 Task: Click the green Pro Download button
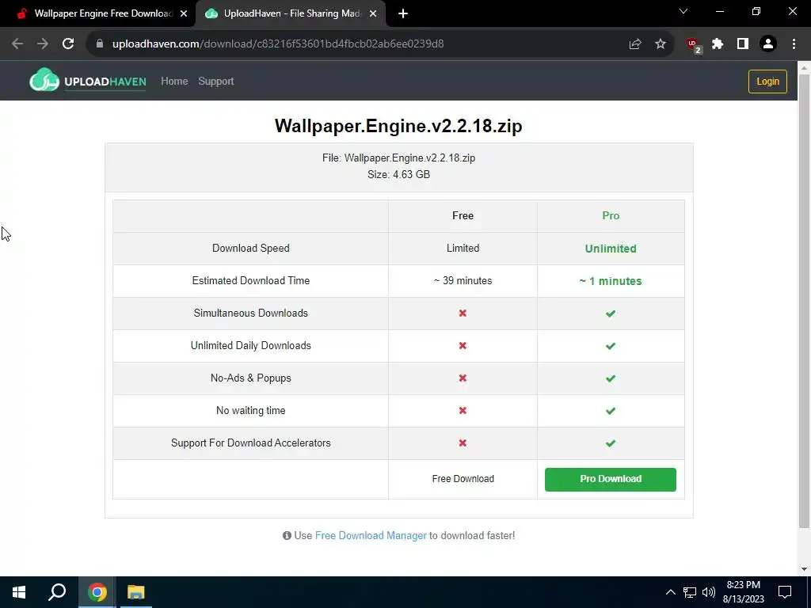tap(611, 479)
